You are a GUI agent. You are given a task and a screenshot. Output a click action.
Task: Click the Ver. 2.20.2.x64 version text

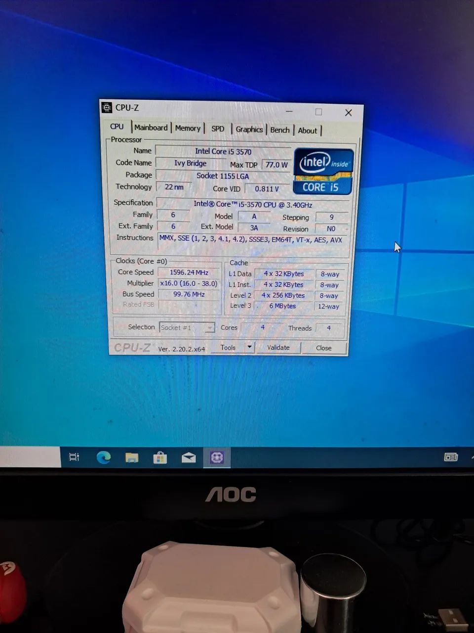coord(181,349)
